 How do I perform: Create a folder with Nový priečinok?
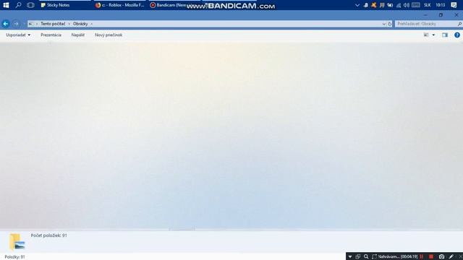click(109, 35)
